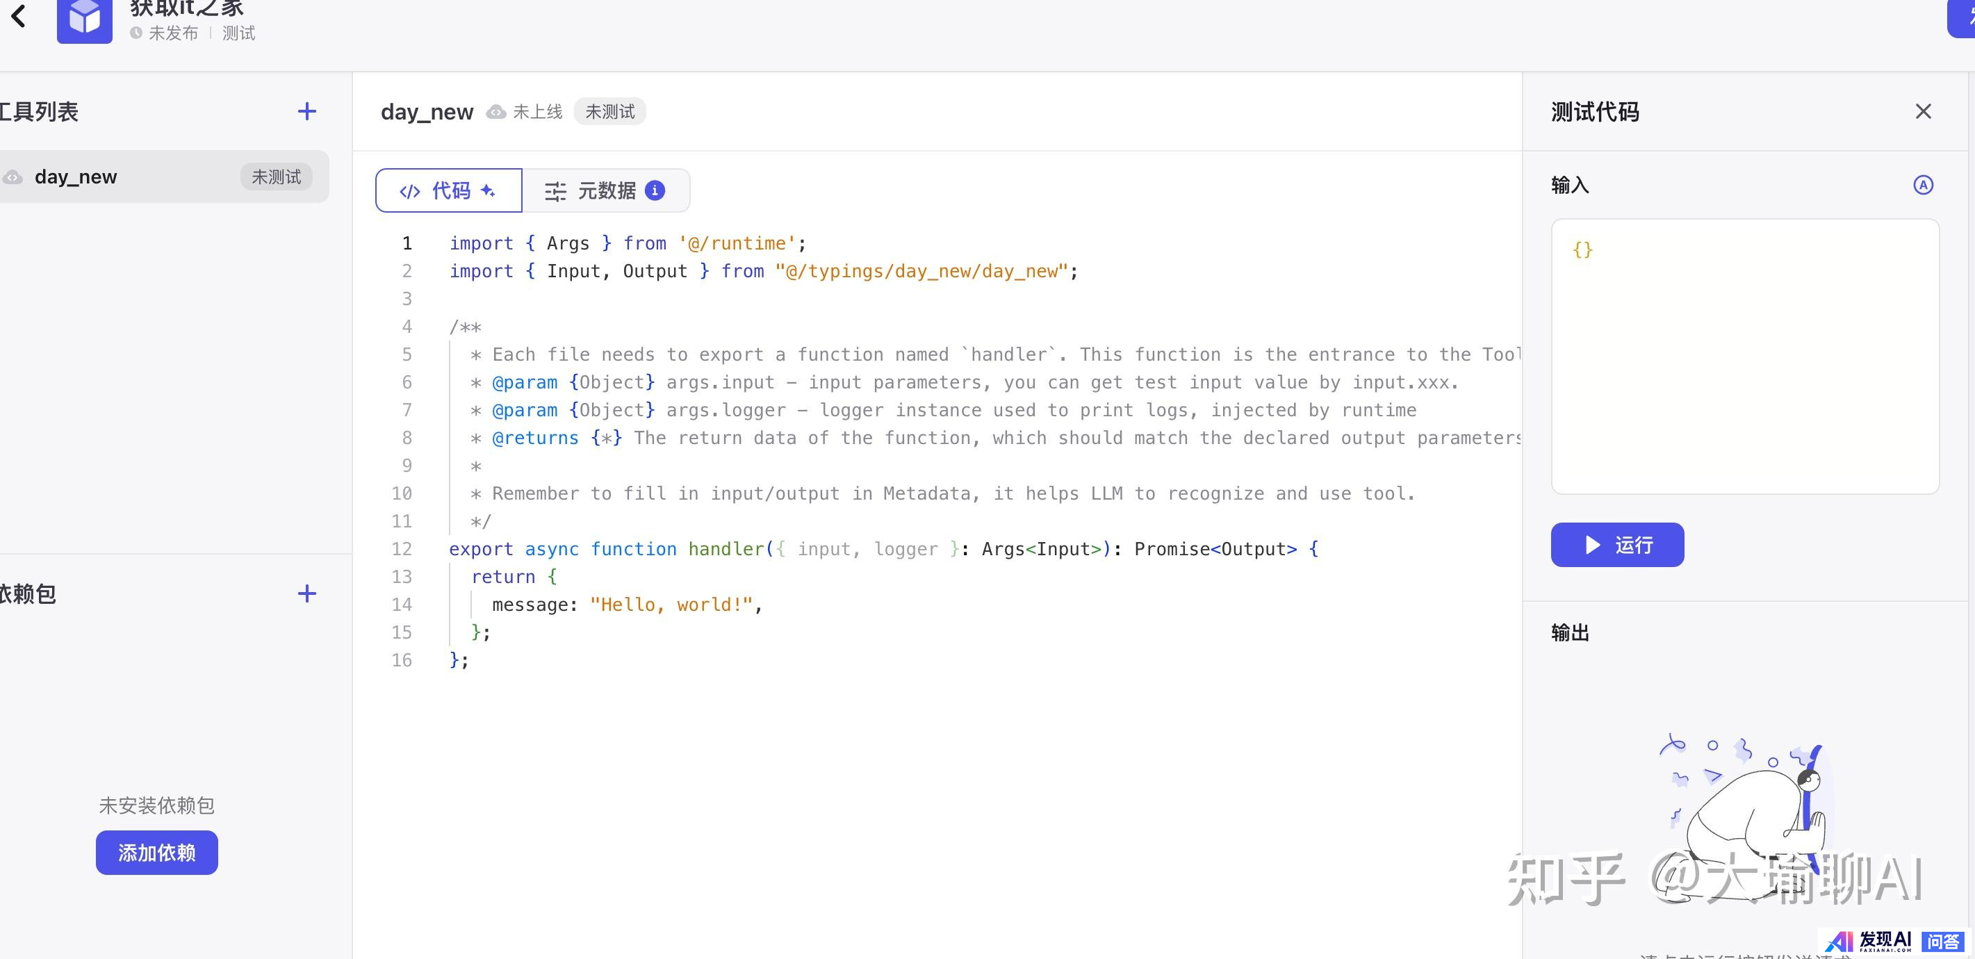Click the auto-generate input icon beside 输入

pyautogui.click(x=1923, y=185)
